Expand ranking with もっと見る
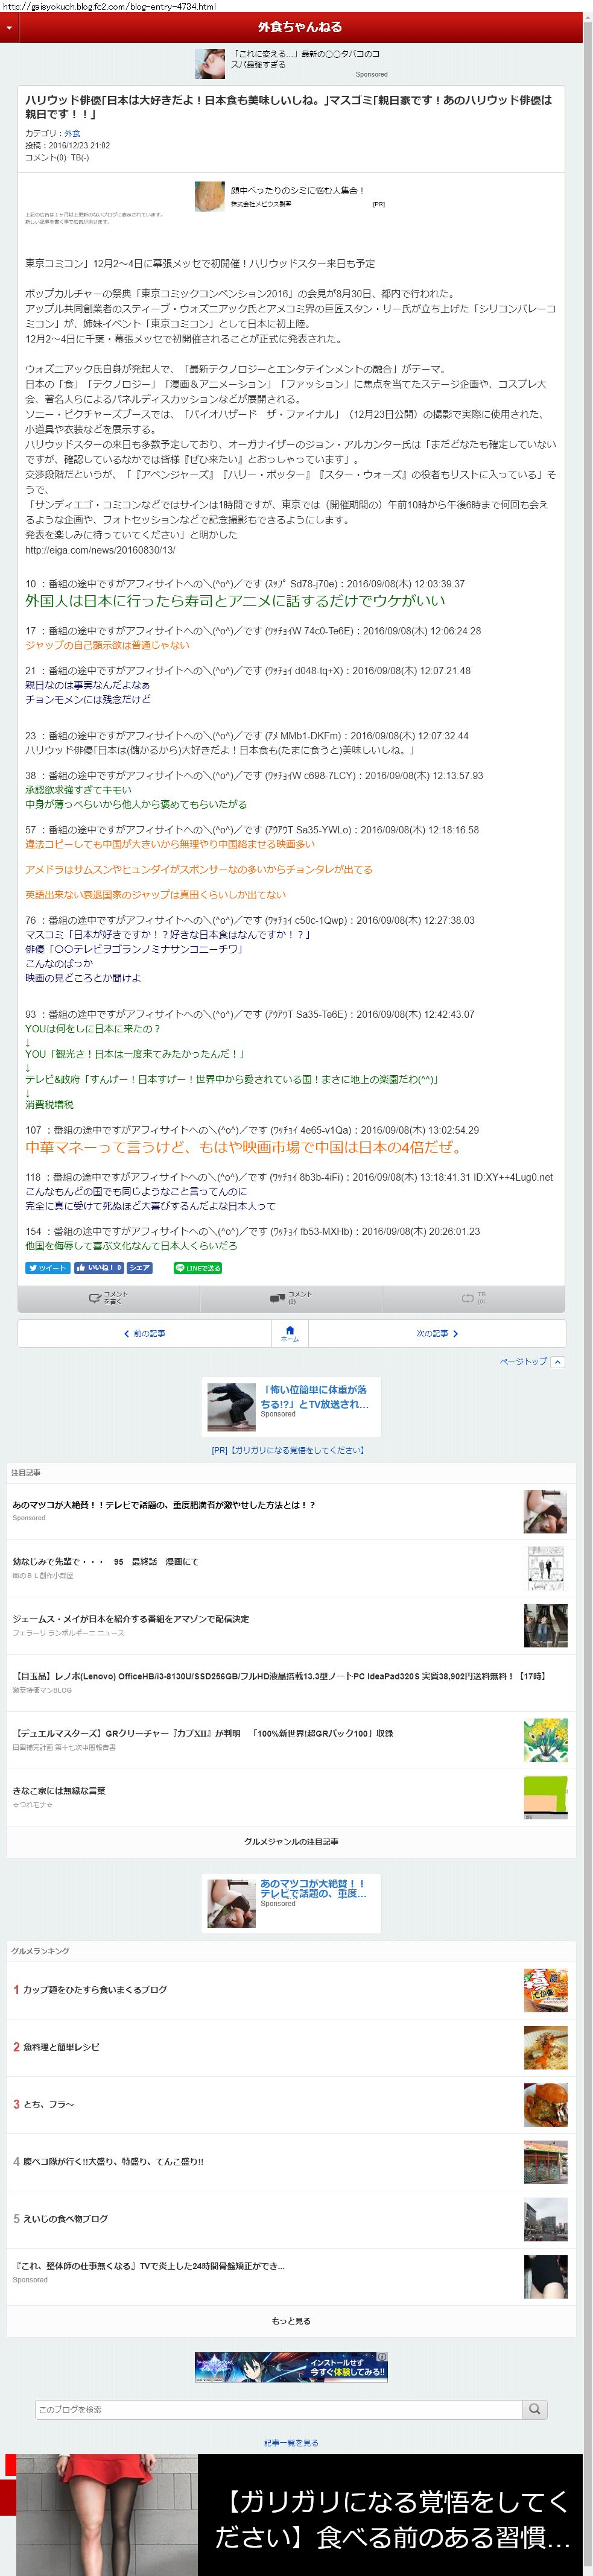This screenshot has width=593, height=2576. (x=291, y=2321)
